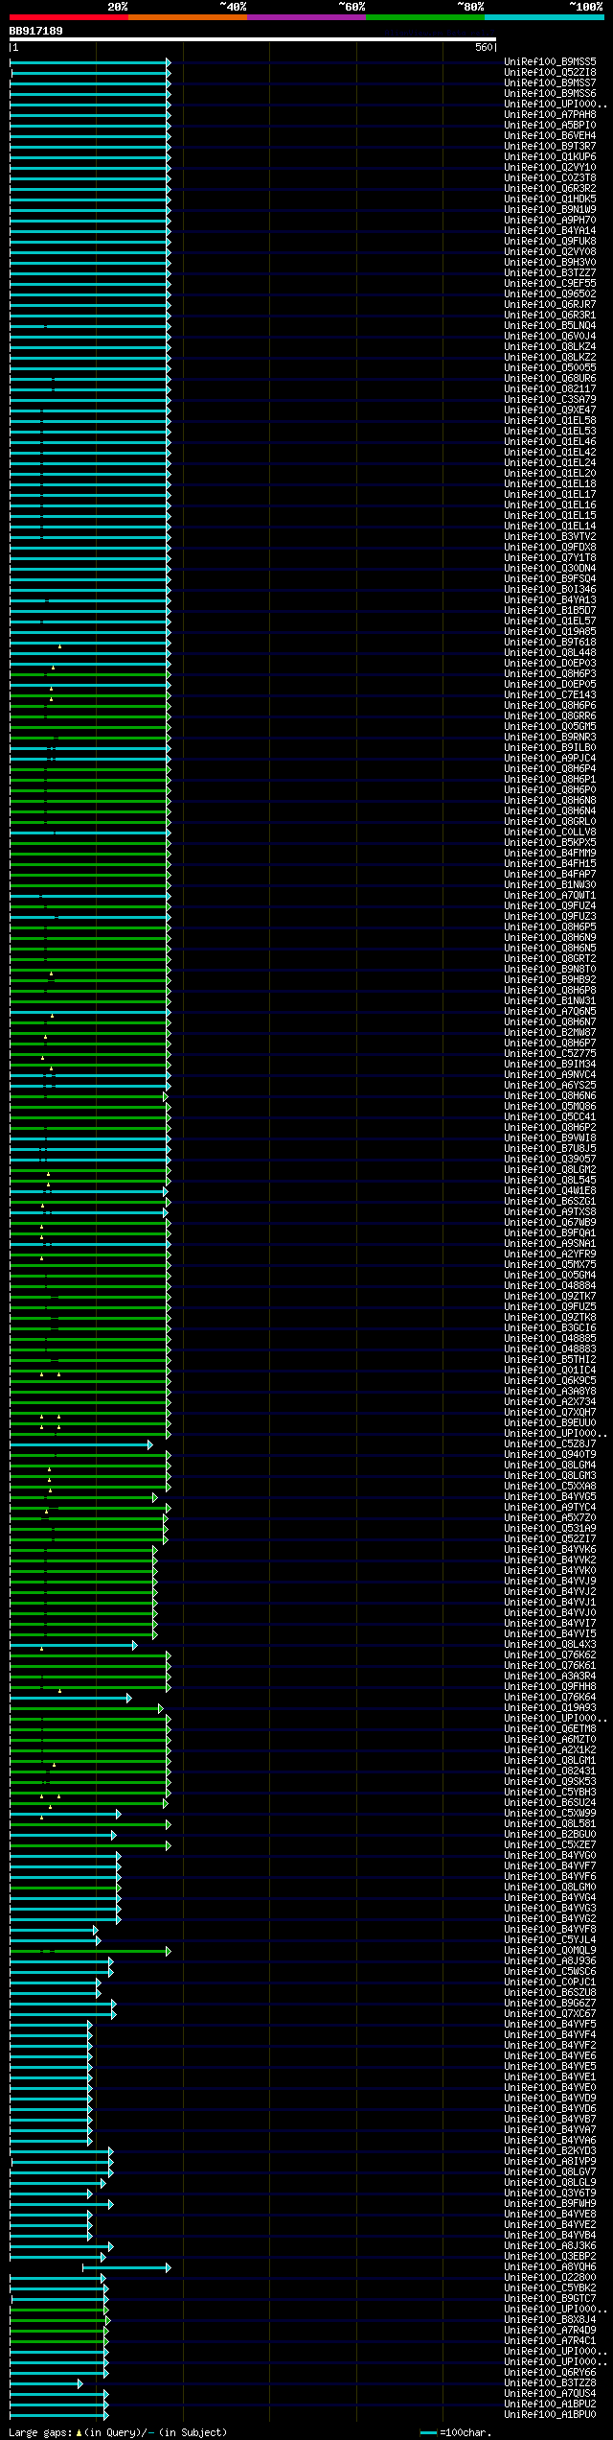
Task: Select hit label UniRef100_Q8LKZ4
Action: click(550, 347)
